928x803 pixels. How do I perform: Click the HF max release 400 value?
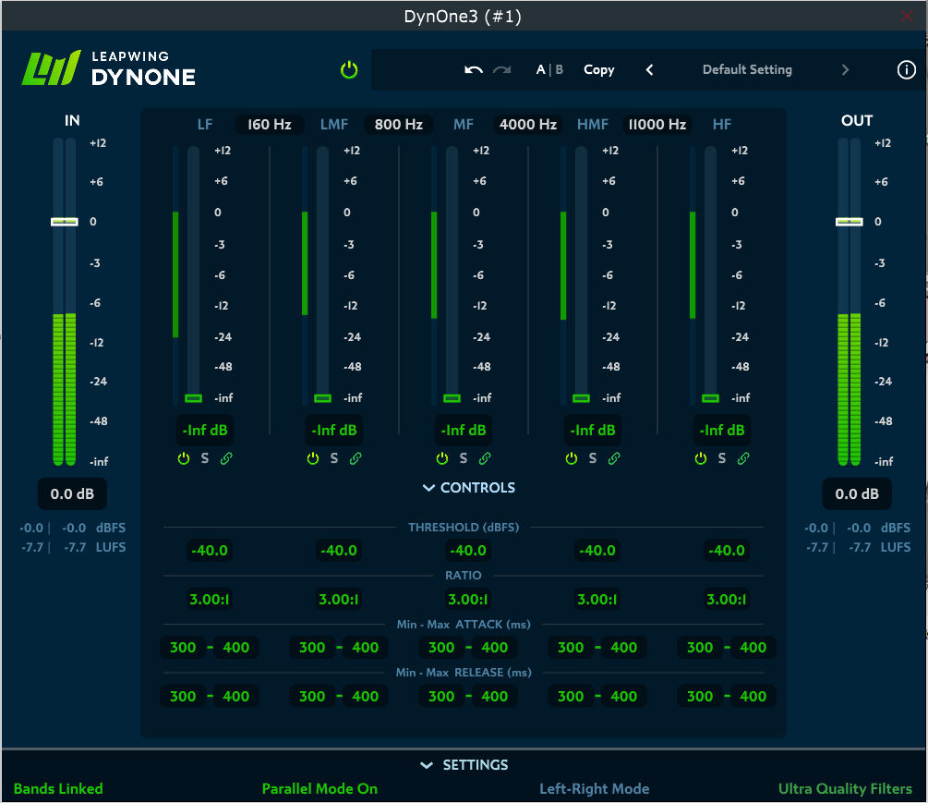click(753, 697)
